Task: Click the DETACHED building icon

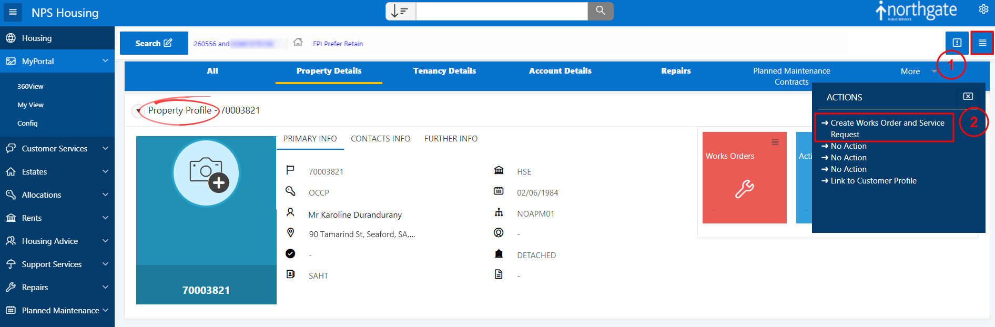Action: pyautogui.click(x=499, y=254)
